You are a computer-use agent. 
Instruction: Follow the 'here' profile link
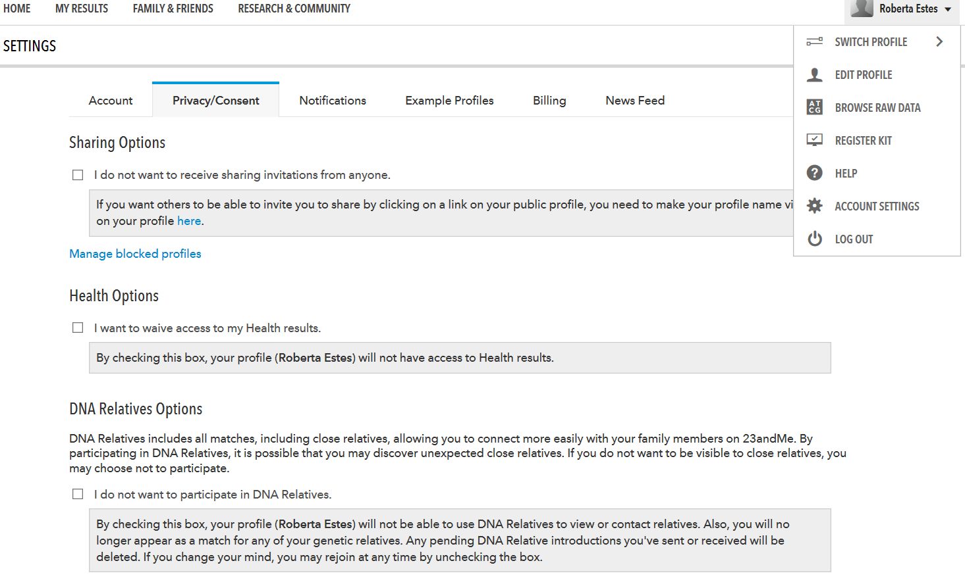click(189, 221)
